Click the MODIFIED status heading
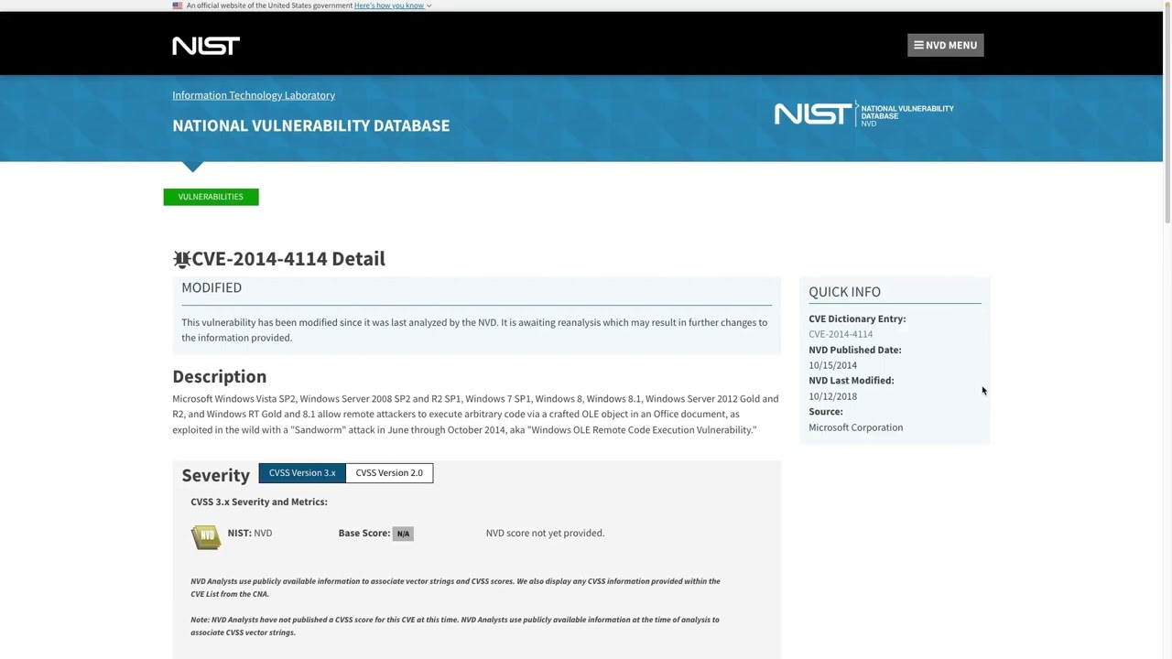 point(212,287)
